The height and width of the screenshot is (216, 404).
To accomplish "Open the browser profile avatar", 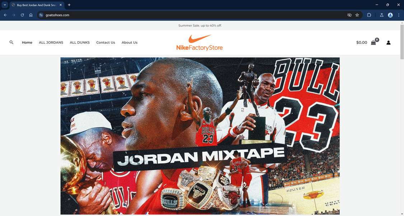I will click(390, 15).
